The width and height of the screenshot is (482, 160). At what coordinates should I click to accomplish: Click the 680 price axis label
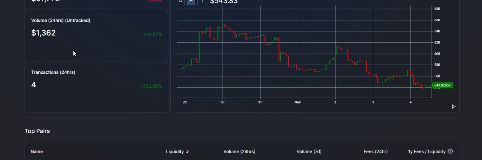click(437, 9)
